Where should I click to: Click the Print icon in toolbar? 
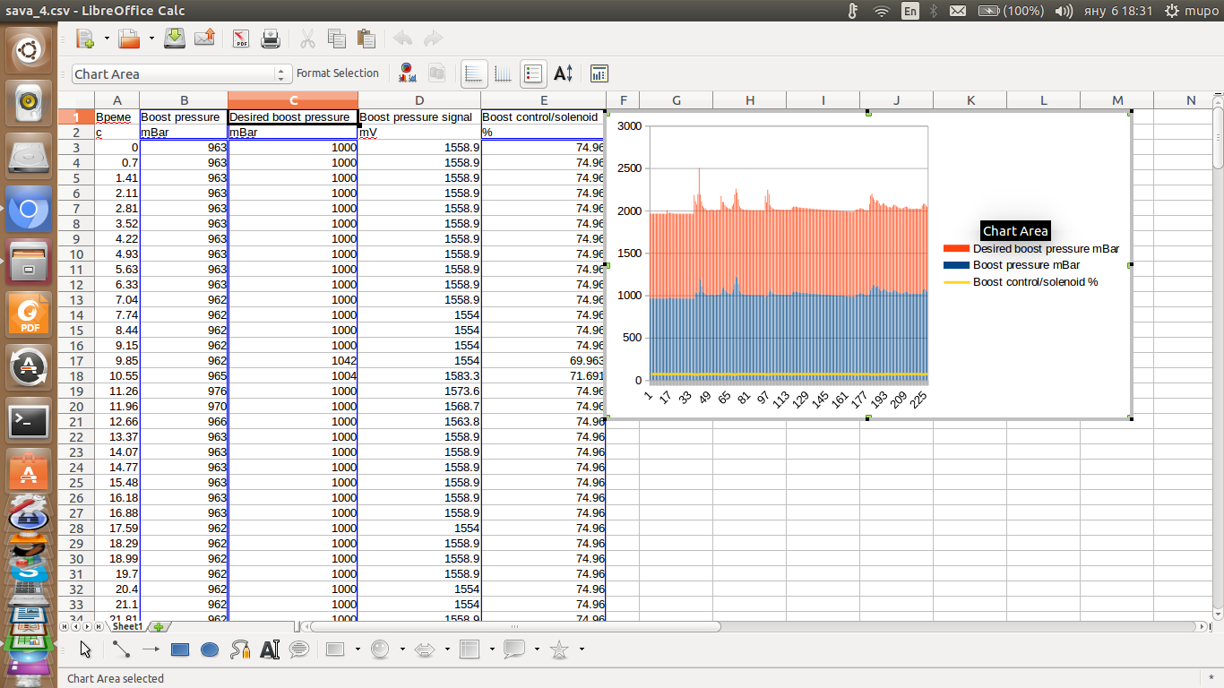271,39
